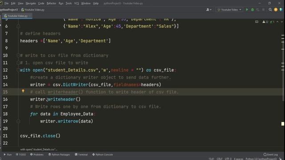Open the Refactor menu
The height and width of the screenshot is (160, 285).
point(51,3)
